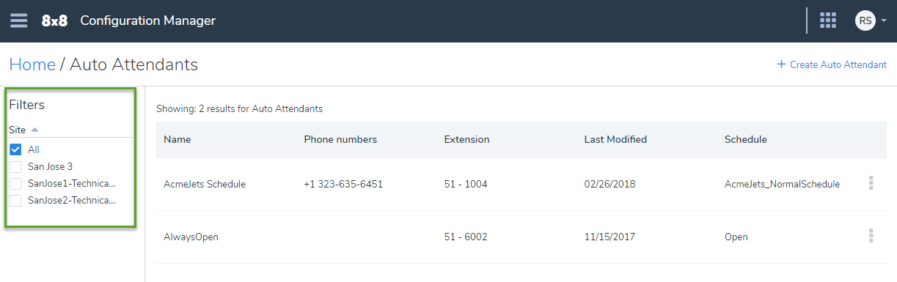897x282 pixels.
Task: Open more options for AlwaysOpen row
Action: coord(871,236)
